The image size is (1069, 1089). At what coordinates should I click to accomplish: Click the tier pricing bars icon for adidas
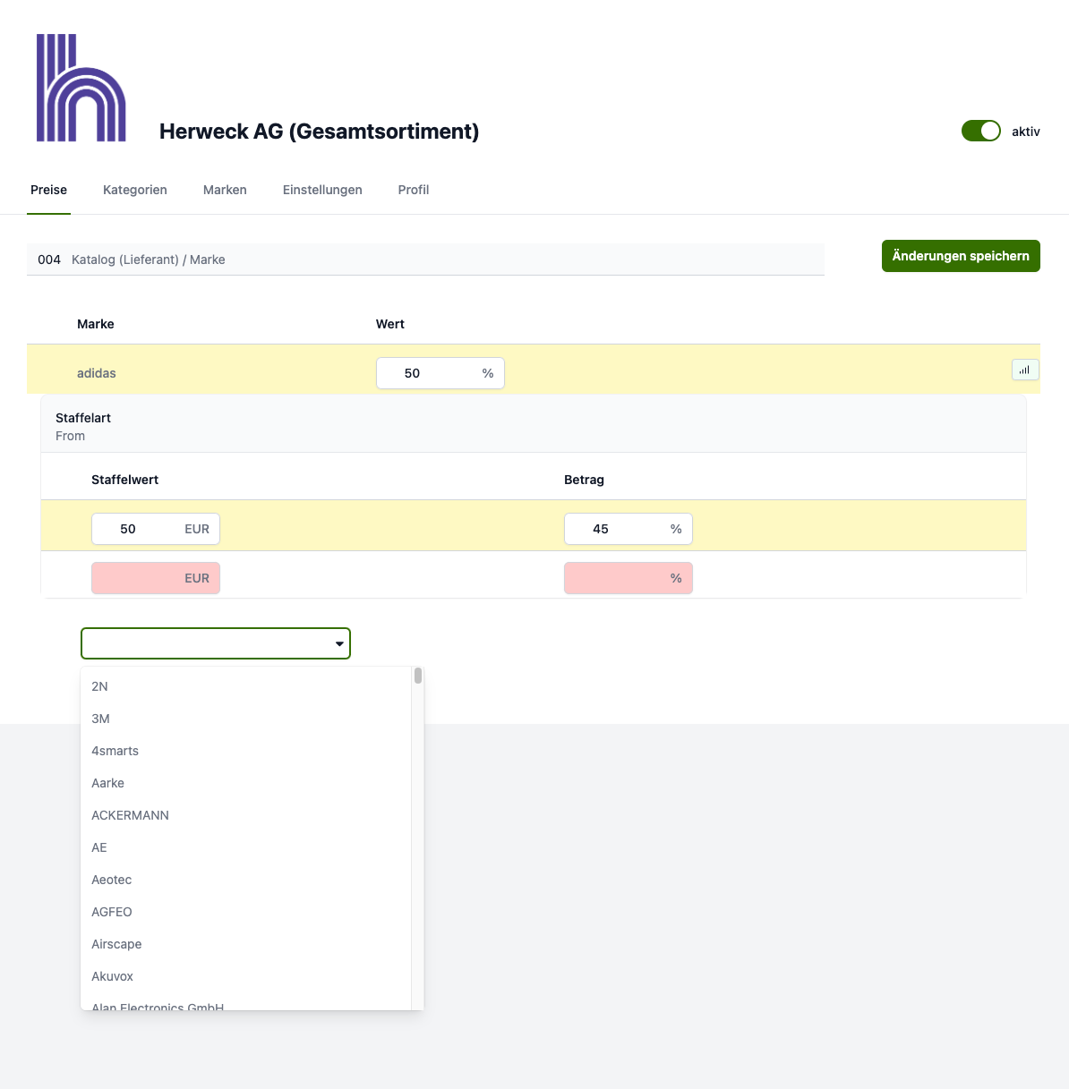tap(1025, 370)
